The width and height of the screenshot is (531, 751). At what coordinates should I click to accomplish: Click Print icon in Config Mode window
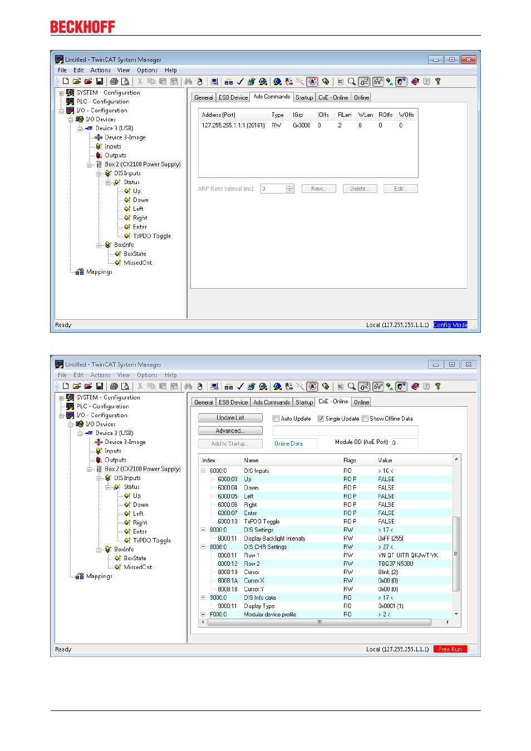pyautogui.click(x=114, y=81)
